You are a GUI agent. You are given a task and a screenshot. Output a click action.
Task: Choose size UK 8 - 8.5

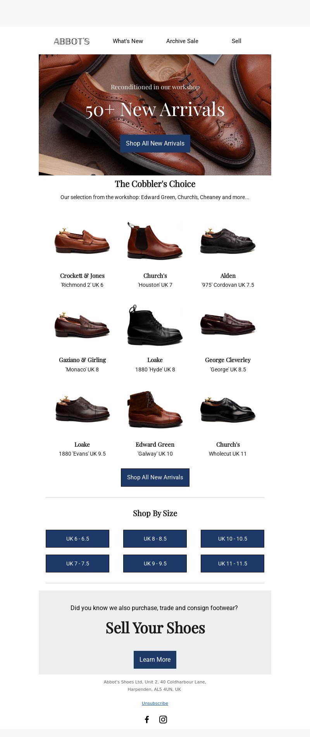[x=155, y=539]
